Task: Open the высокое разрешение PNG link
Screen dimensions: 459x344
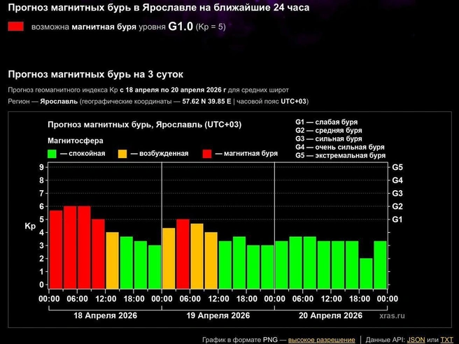Action: (x=321, y=340)
